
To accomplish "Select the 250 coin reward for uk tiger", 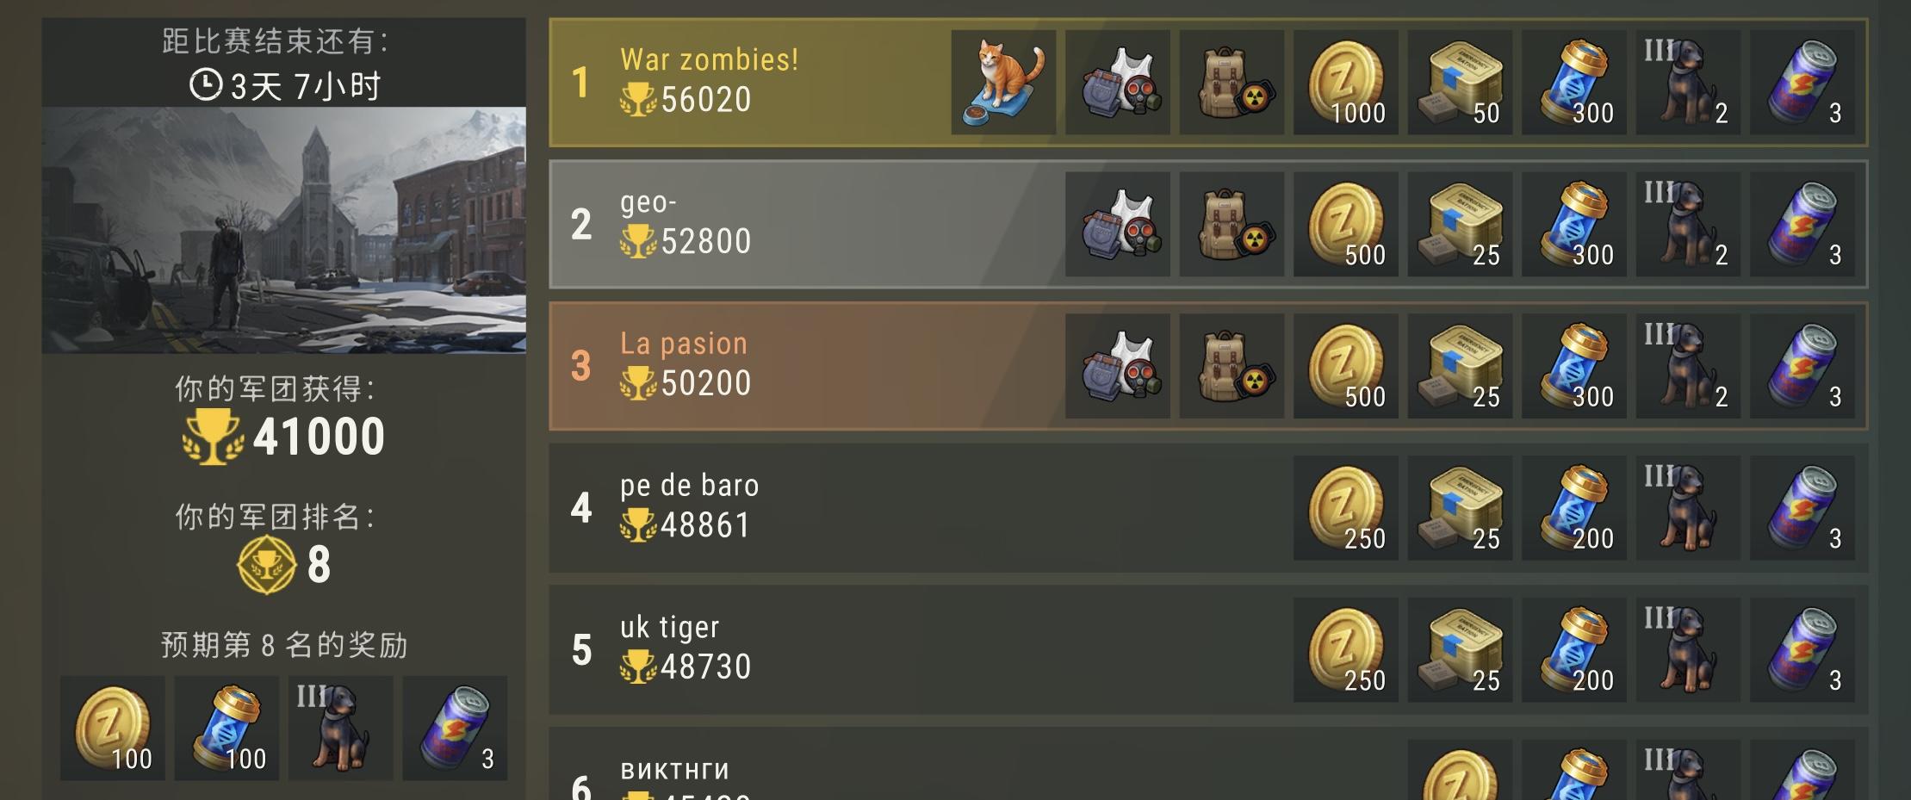I will coord(1345,650).
